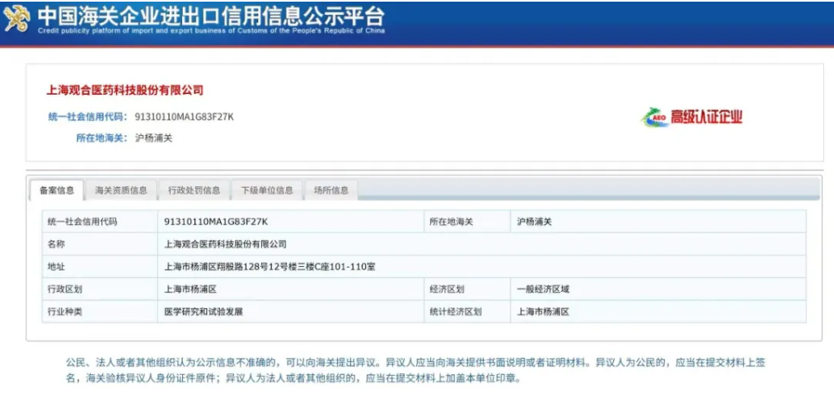Click the 医学研究和试验发展 value cell
Viewport: 834px width, 394px height.
click(x=291, y=312)
